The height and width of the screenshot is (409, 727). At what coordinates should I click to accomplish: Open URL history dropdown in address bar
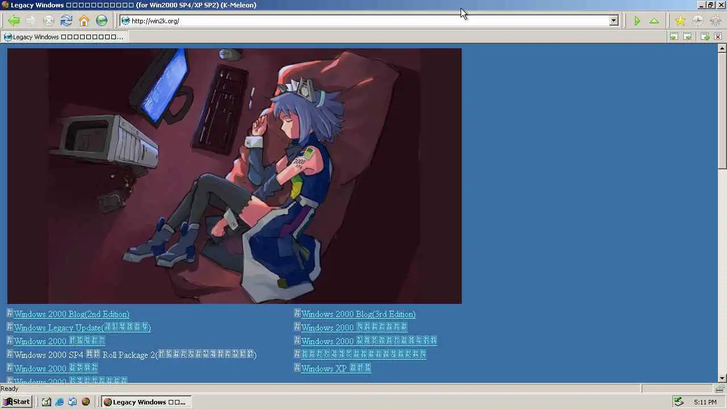pyautogui.click(x=614, y=21)
